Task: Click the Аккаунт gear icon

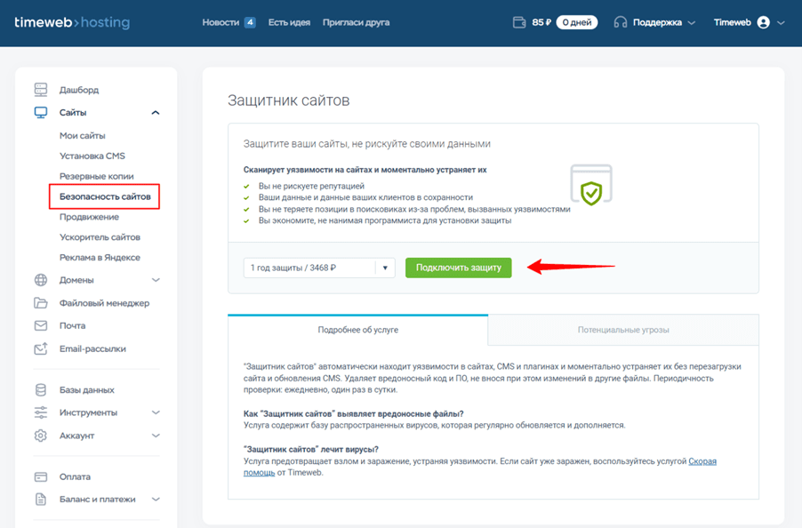Action: tap(41, 436)
